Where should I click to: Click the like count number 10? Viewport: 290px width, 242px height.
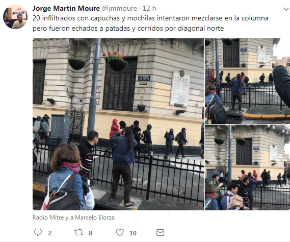133,233
